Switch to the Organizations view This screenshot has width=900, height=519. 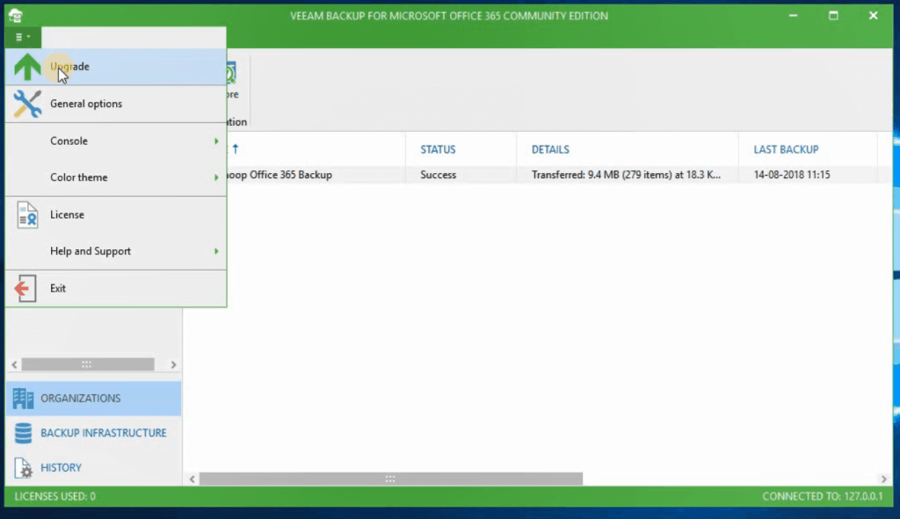[x=93, y=399]
